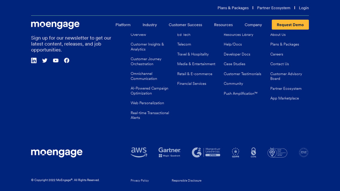Click the BSI certification badge
Viewport: 340px width, 191px height.
tap(277, 153)
